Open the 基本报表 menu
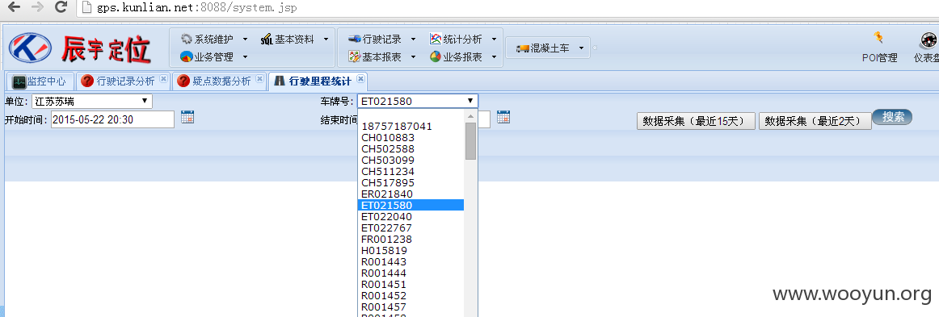Viewport: 939px width, 317px height. (381, 56)
